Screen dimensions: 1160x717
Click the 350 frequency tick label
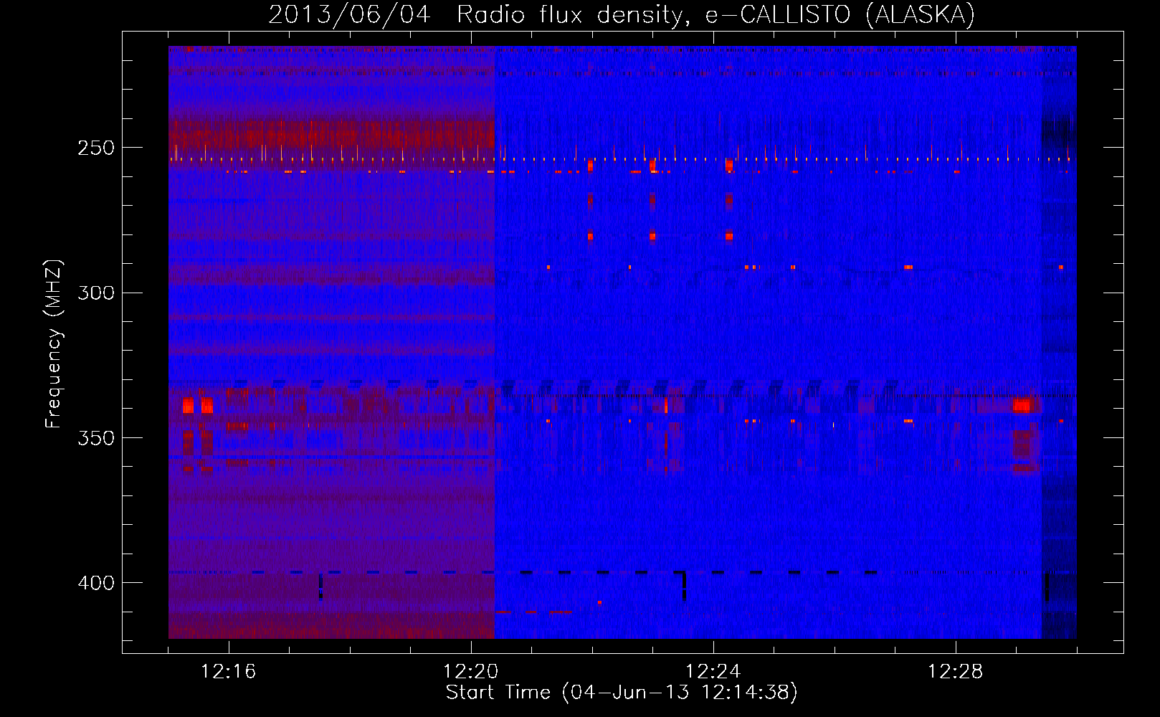click(x=96, y=438)
